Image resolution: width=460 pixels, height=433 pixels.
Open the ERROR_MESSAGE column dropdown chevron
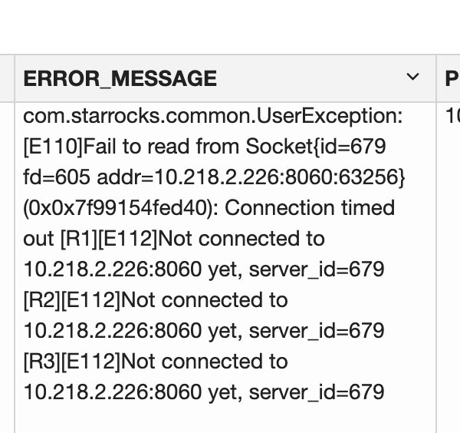click(412, 78)
